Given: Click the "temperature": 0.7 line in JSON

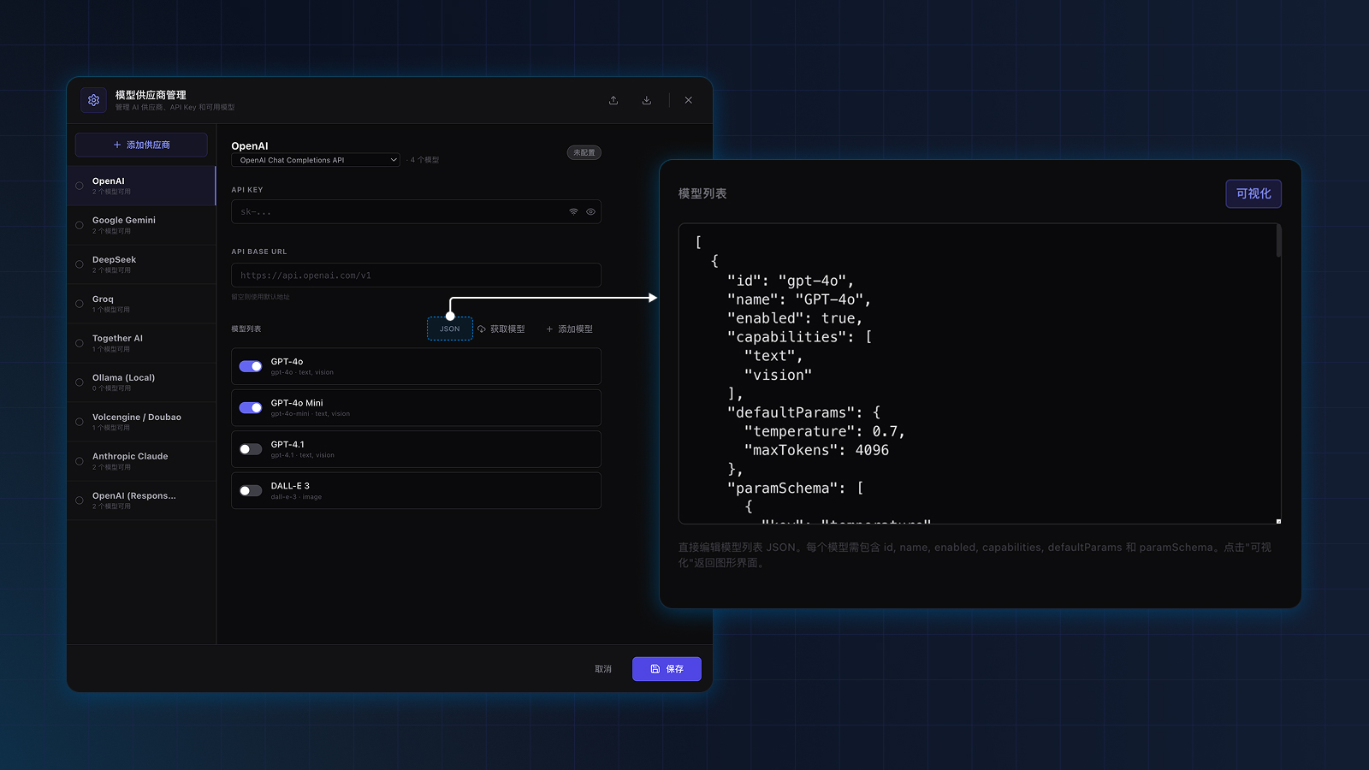Looking at the screenshot, I should (x=825, y=431).
